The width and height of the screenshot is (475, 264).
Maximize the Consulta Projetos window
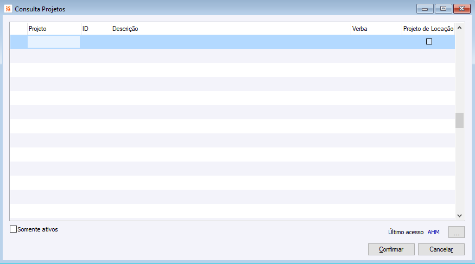(x=443, y=9)
